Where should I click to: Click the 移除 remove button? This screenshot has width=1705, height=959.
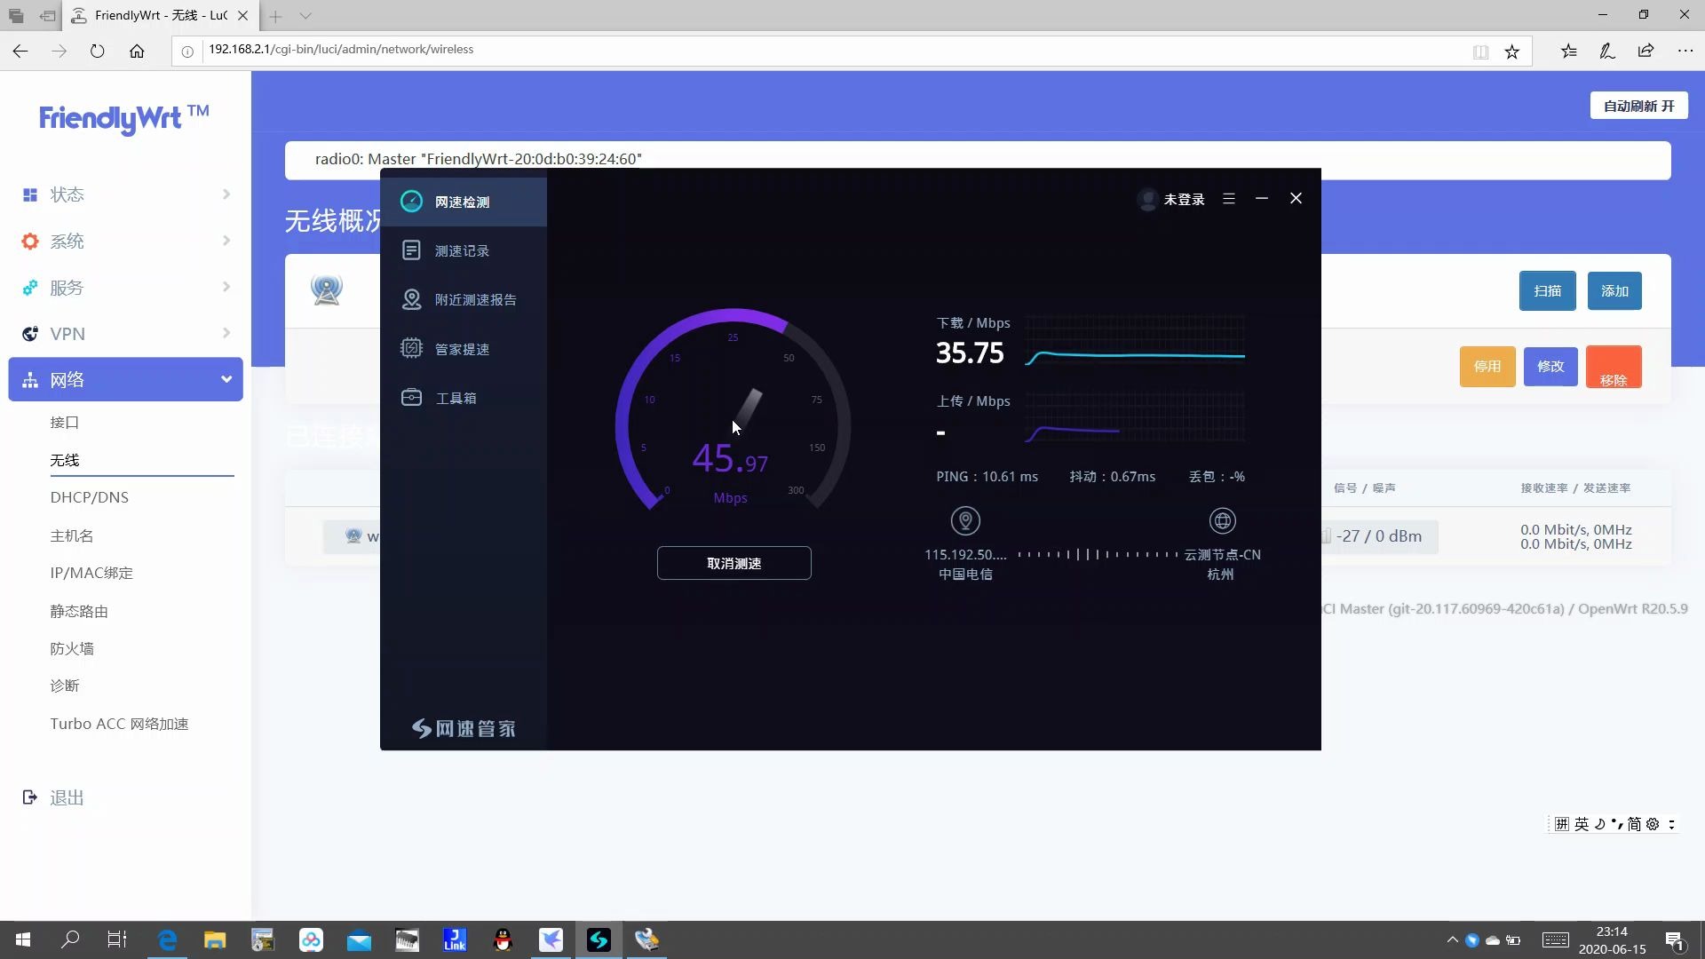tap(1614, 367)
